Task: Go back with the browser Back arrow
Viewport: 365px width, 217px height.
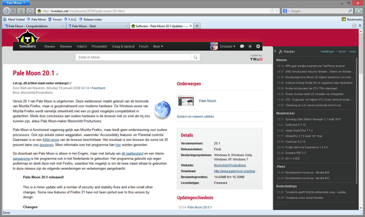Action: pos(6,11)
